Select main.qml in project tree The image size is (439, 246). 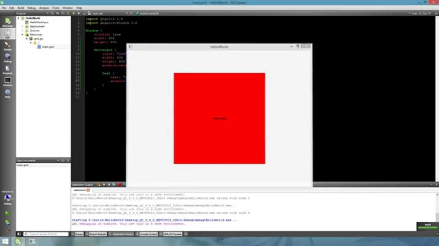[48, 47]
